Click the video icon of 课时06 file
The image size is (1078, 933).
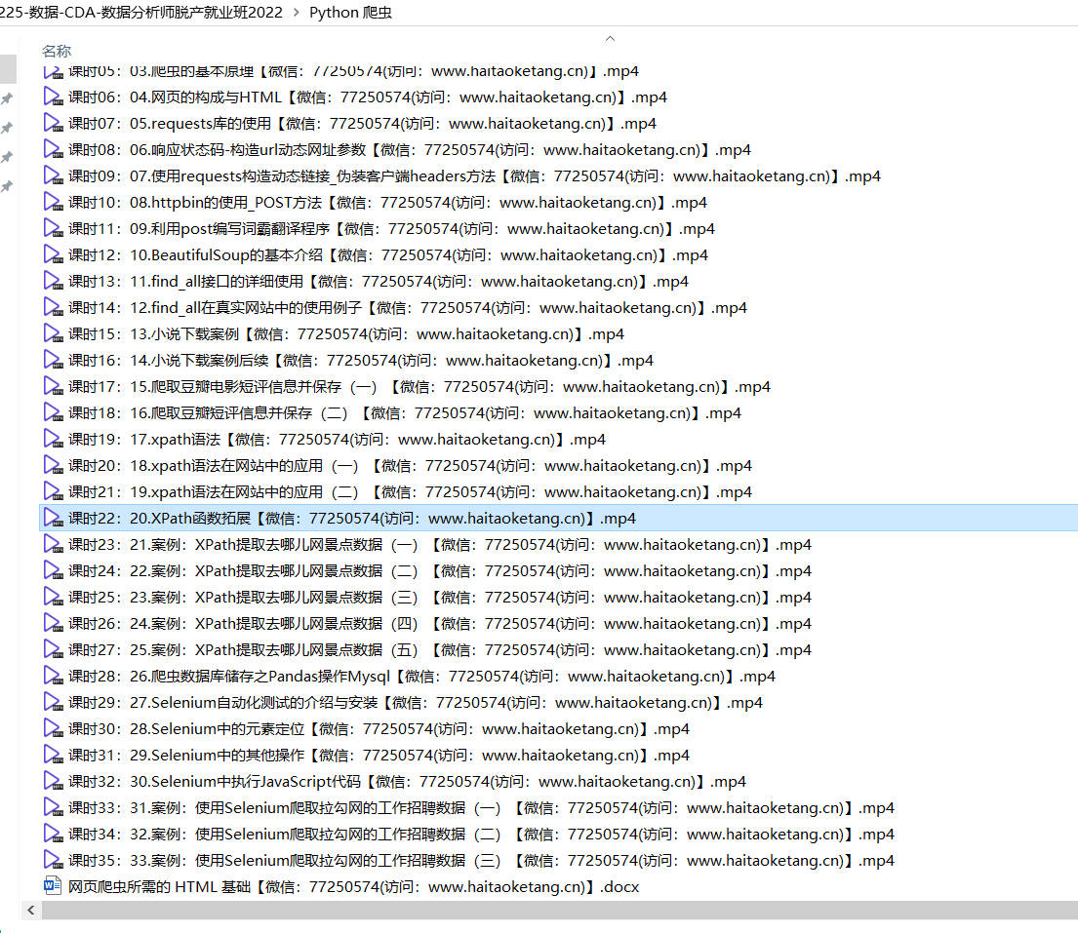pos(53,97)
